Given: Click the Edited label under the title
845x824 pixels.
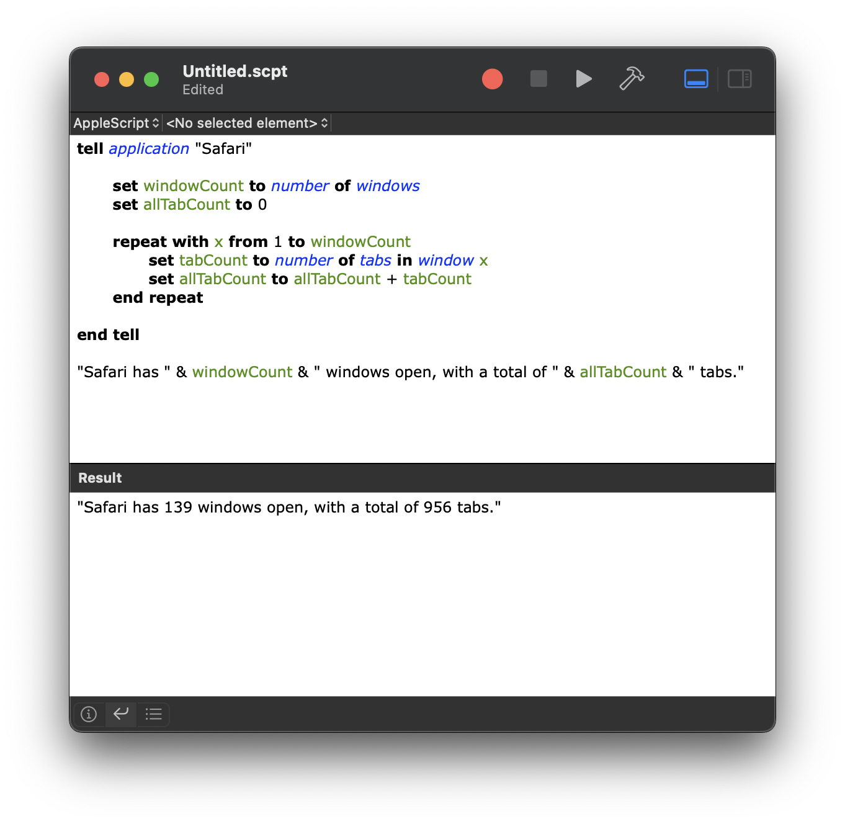Looking at the screenshot, I should tap(203, 89).
